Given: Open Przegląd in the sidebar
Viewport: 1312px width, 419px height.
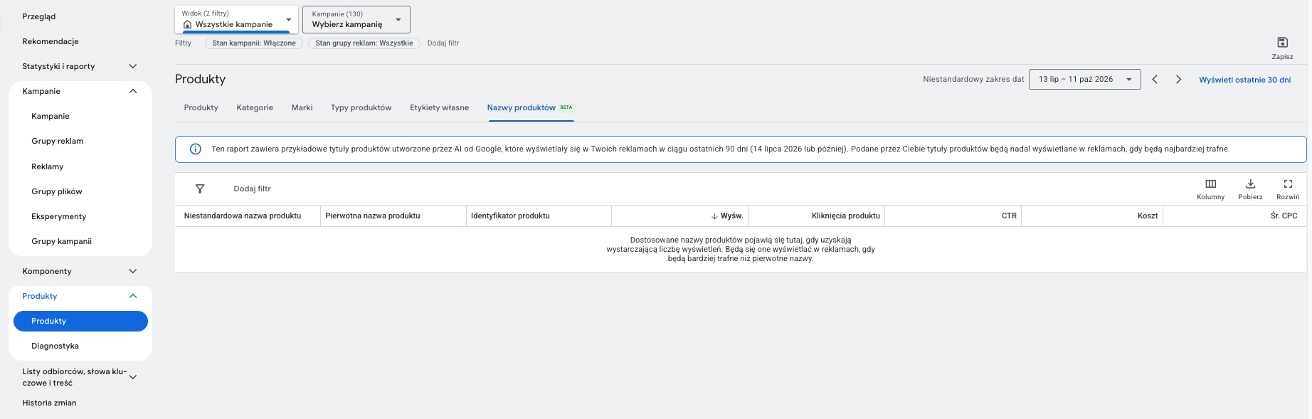Looking at the screenshot, I should [x=38, y=16].
